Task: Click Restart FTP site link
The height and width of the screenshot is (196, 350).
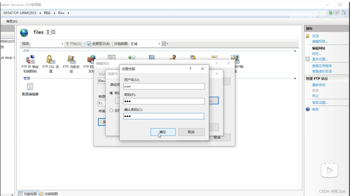Action: click(x=319, y=85)
